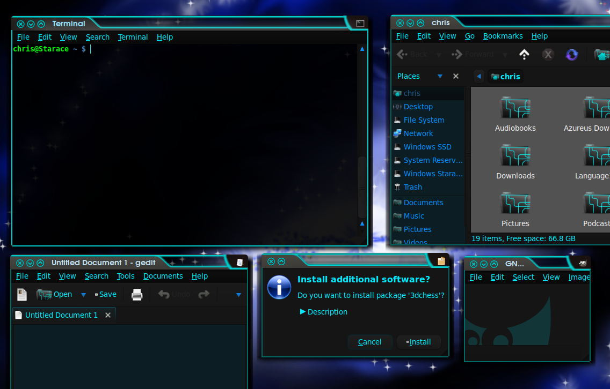
Task: Click the path bar left scroll arrow
Action: 479,77
